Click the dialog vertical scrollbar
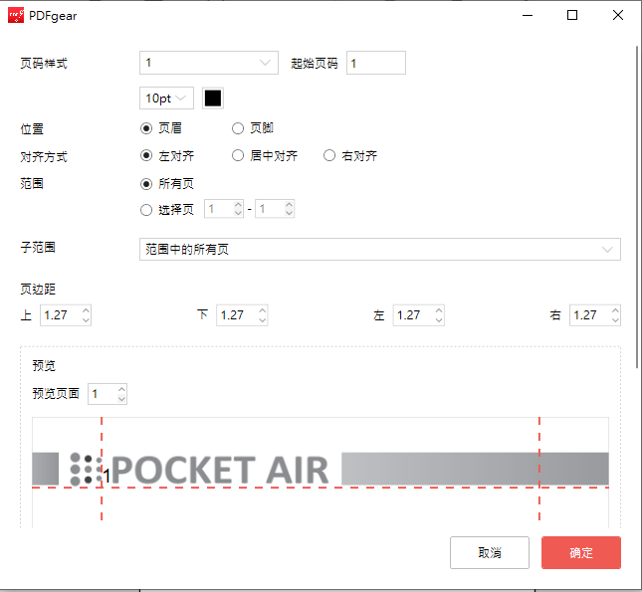 point(637,207)
